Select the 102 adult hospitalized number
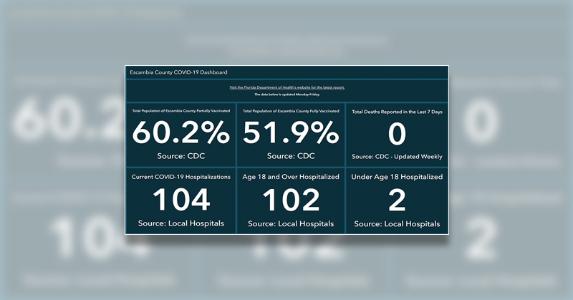The height and width of the screenshot is (300, 573). coord(291,200)
